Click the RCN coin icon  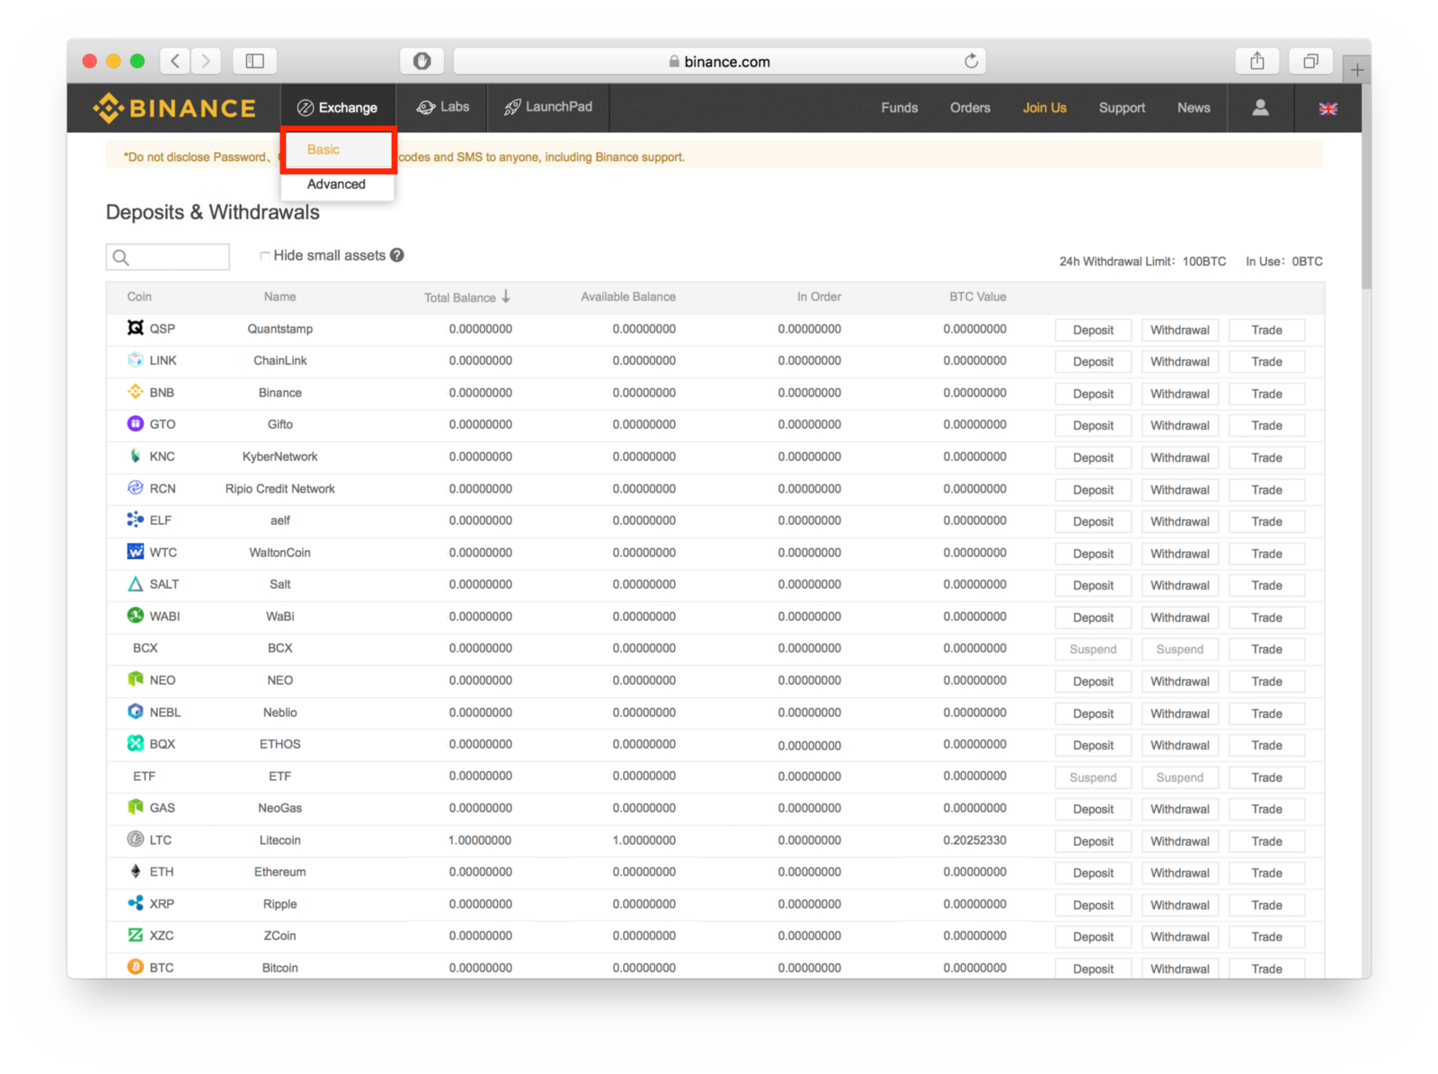(136, 488)
